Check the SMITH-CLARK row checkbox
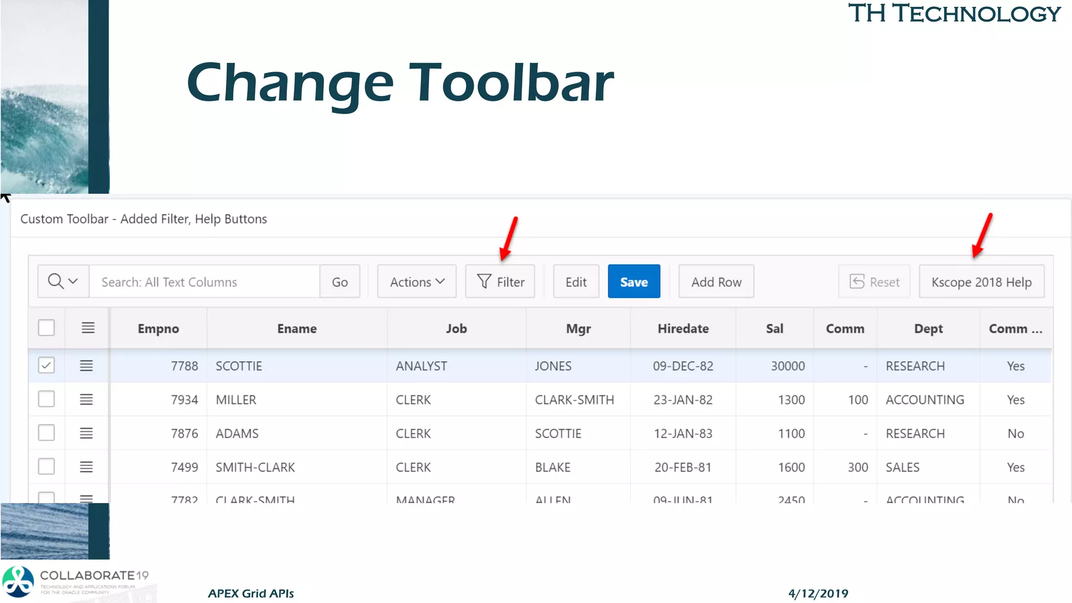The width and height of the screenshot is (1072, 603). pyautogui.click(x=47, y=466)
